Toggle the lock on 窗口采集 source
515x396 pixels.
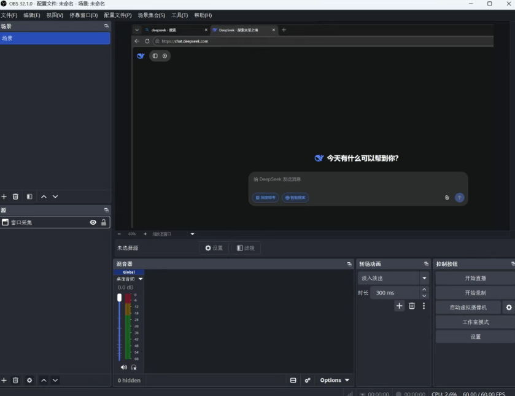[104, 222]
